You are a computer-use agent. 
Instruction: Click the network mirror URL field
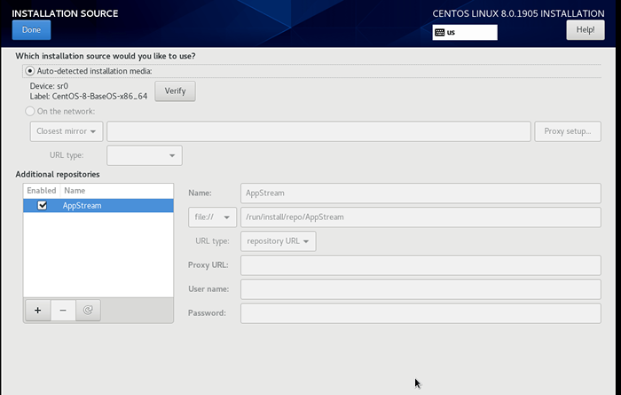(318, 131)
